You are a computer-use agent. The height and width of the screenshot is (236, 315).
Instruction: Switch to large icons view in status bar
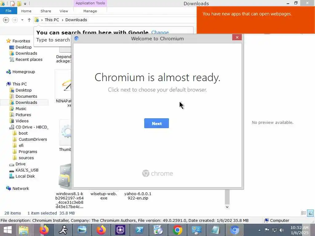pyautogui.click(x=310, y=213)
